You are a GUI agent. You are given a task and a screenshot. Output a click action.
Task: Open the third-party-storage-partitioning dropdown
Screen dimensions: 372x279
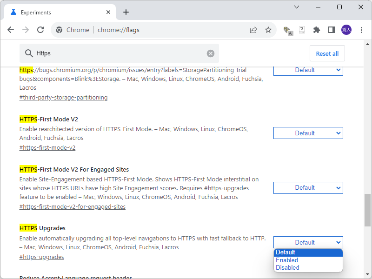pyautogui.click(x=308, y=70)
